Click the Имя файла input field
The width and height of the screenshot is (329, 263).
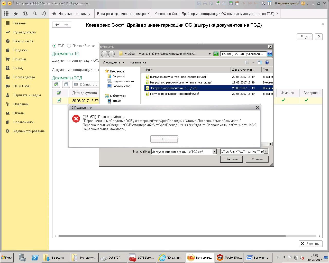[x=182, y=152]
